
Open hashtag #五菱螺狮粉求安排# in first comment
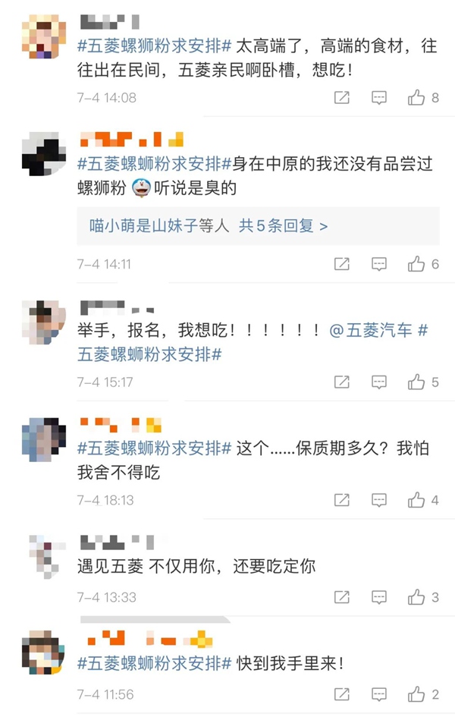click(155, 46)
